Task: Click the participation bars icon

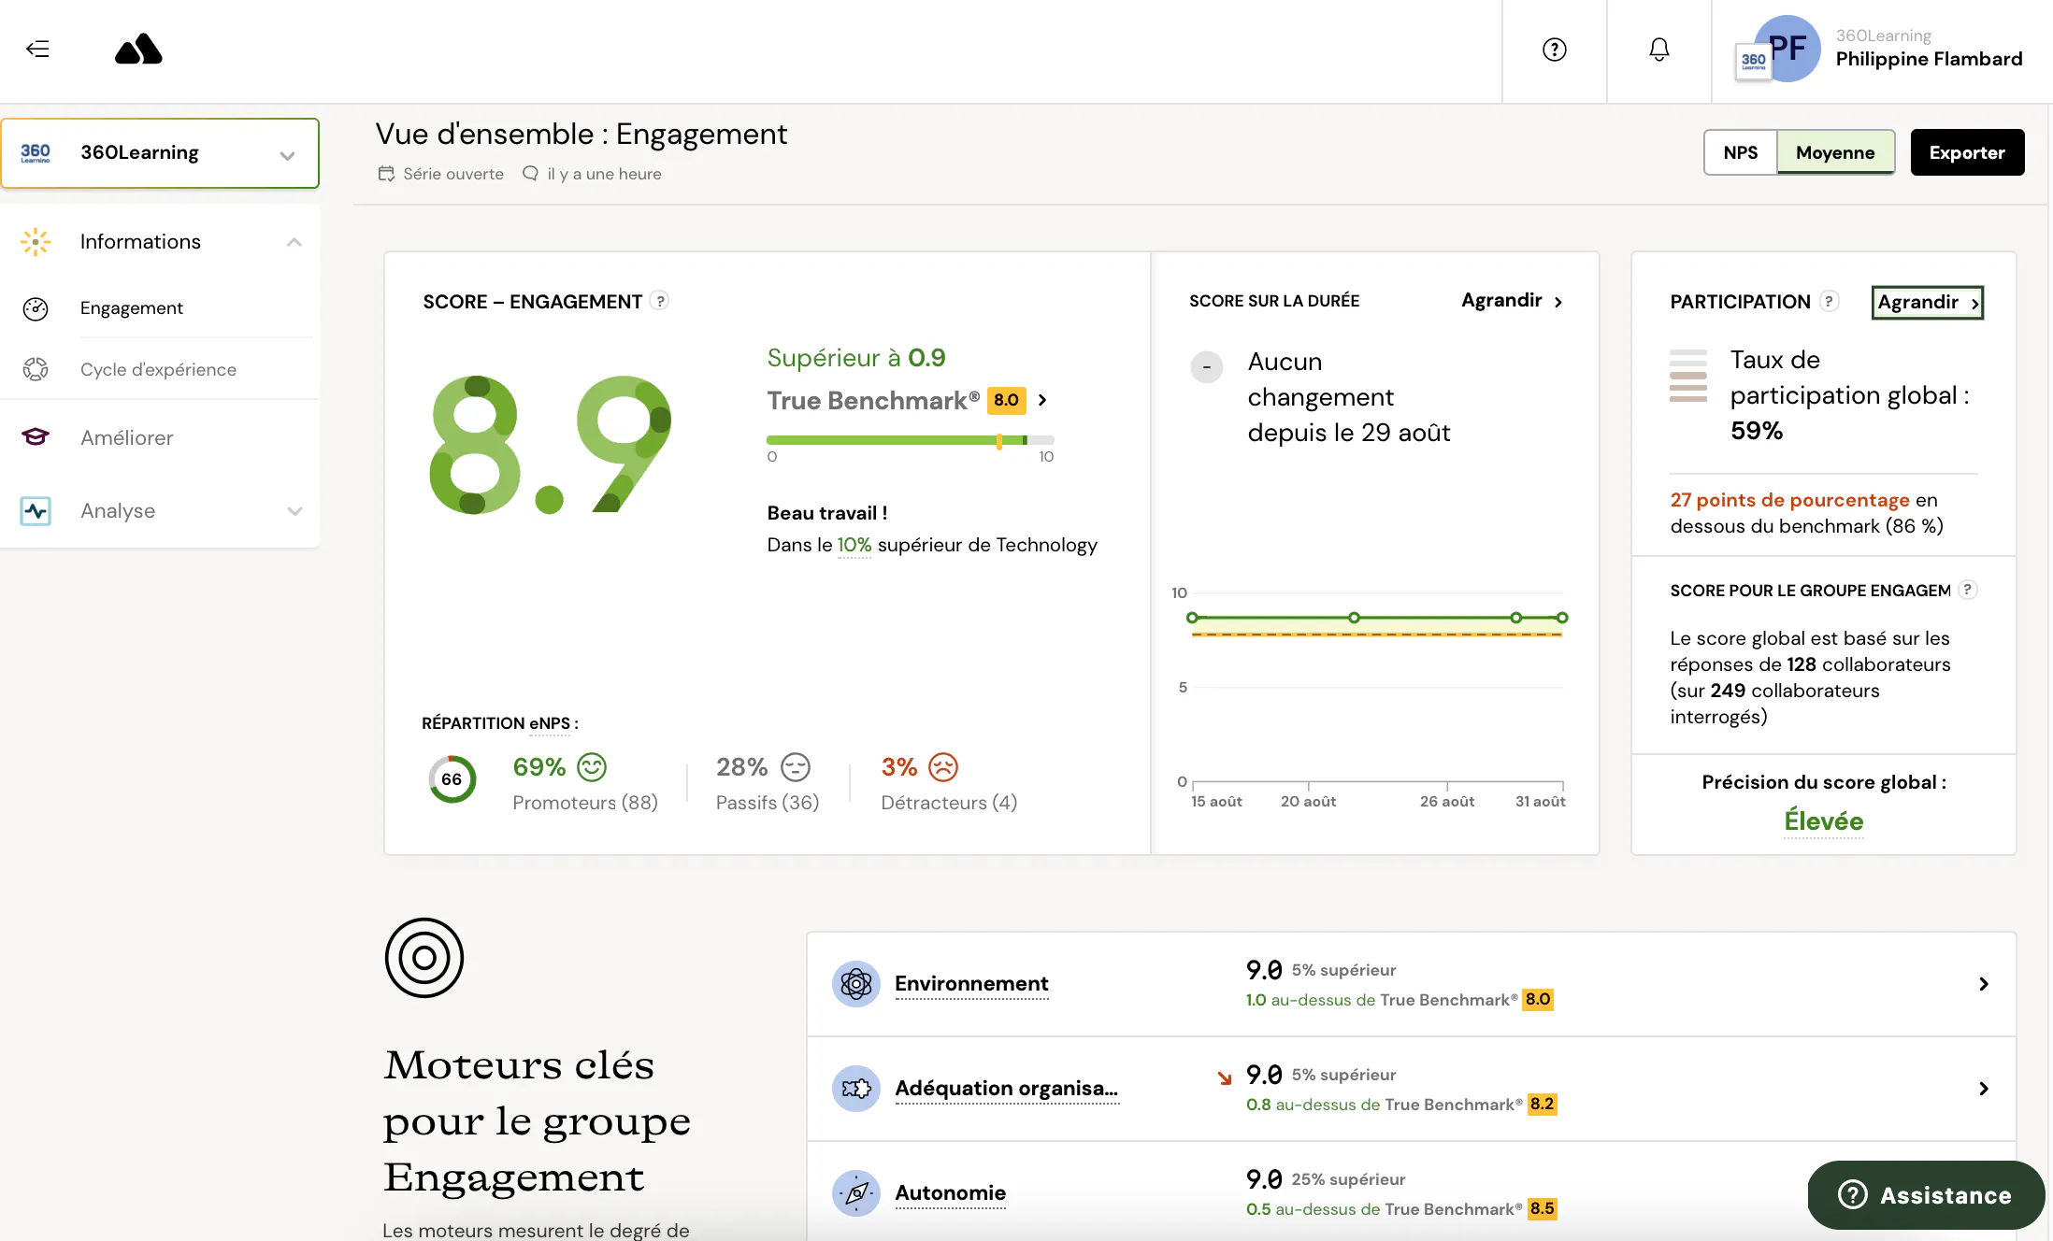Action: 1688,376
